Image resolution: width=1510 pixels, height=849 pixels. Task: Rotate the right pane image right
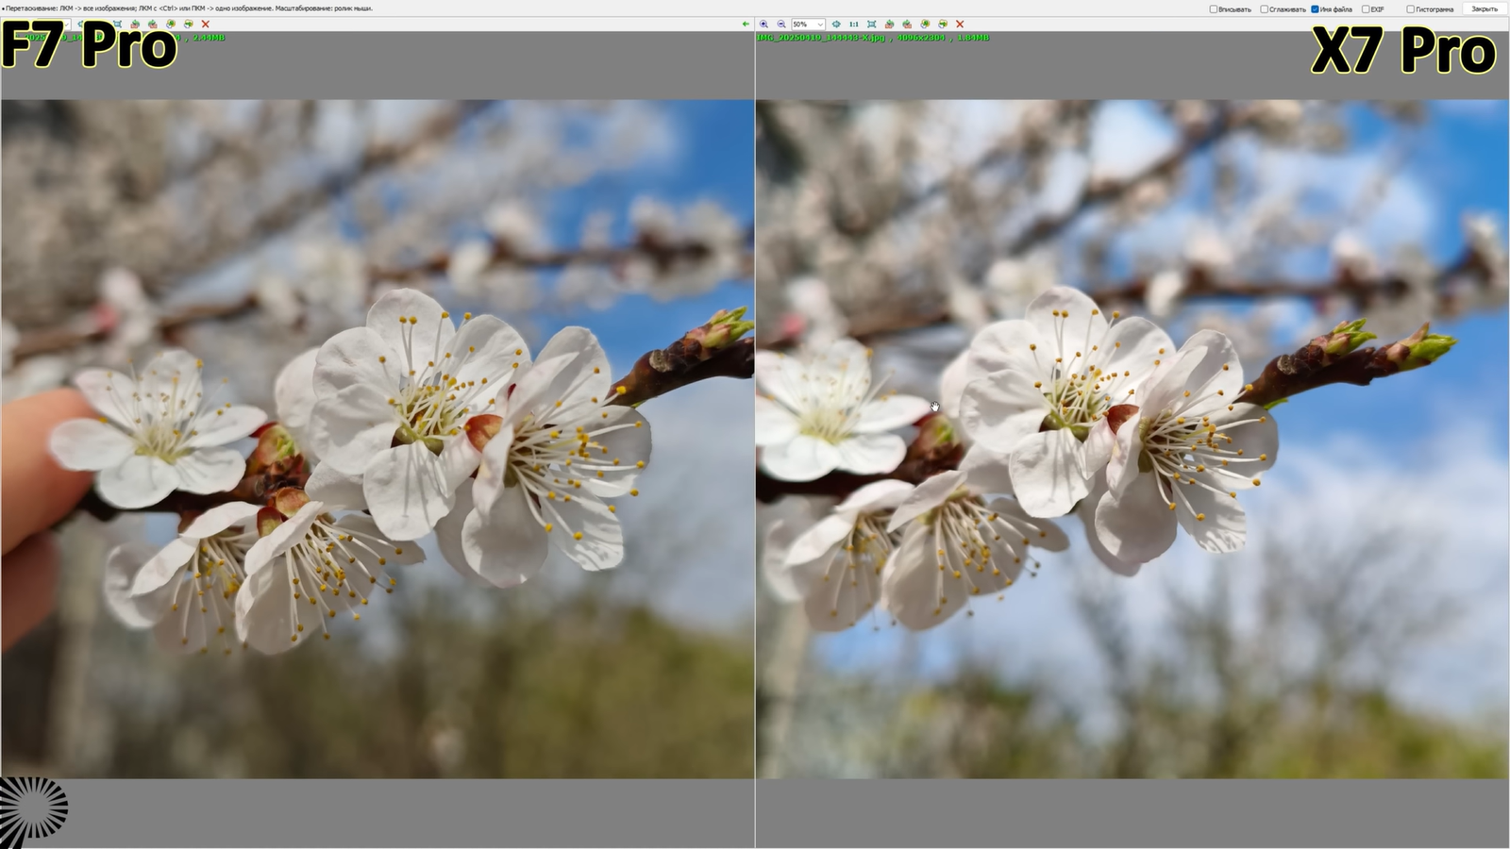click(907, 24)
